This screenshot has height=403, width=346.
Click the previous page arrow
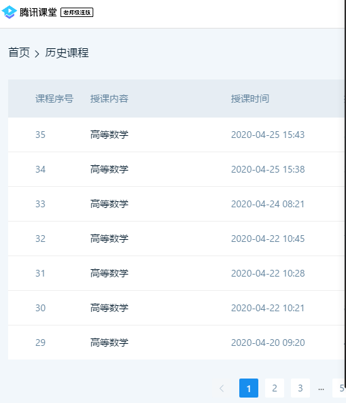point(222,388)
